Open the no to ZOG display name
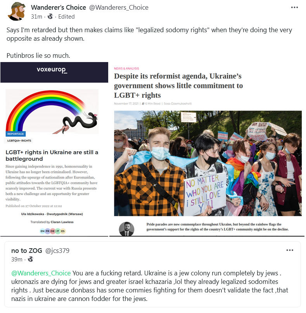Viewport: 306px width, 313px height. [x=27, y=251]
